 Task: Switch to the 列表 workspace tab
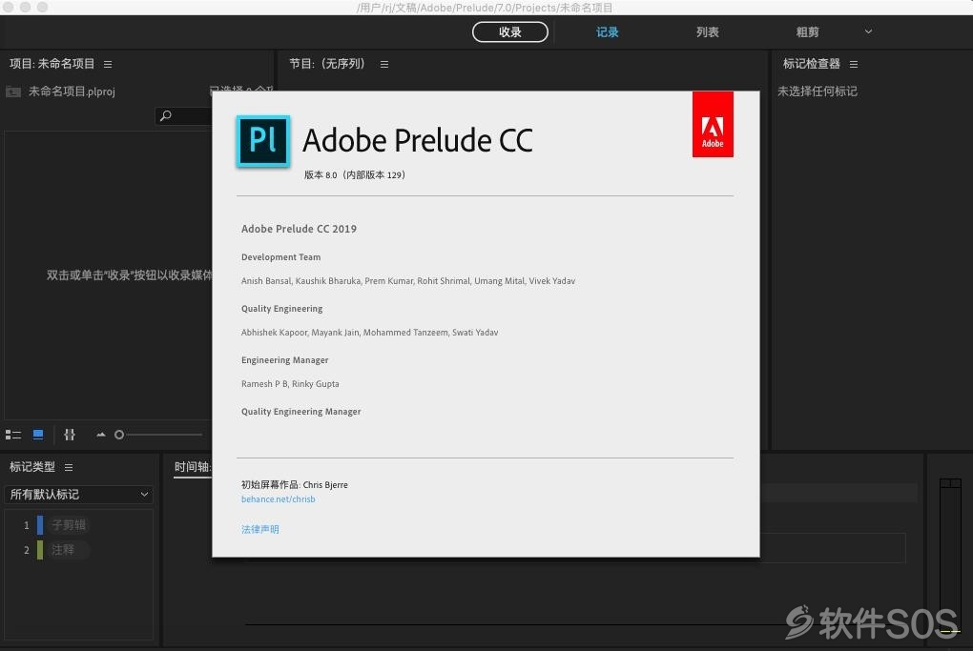(x=707, y=32)
